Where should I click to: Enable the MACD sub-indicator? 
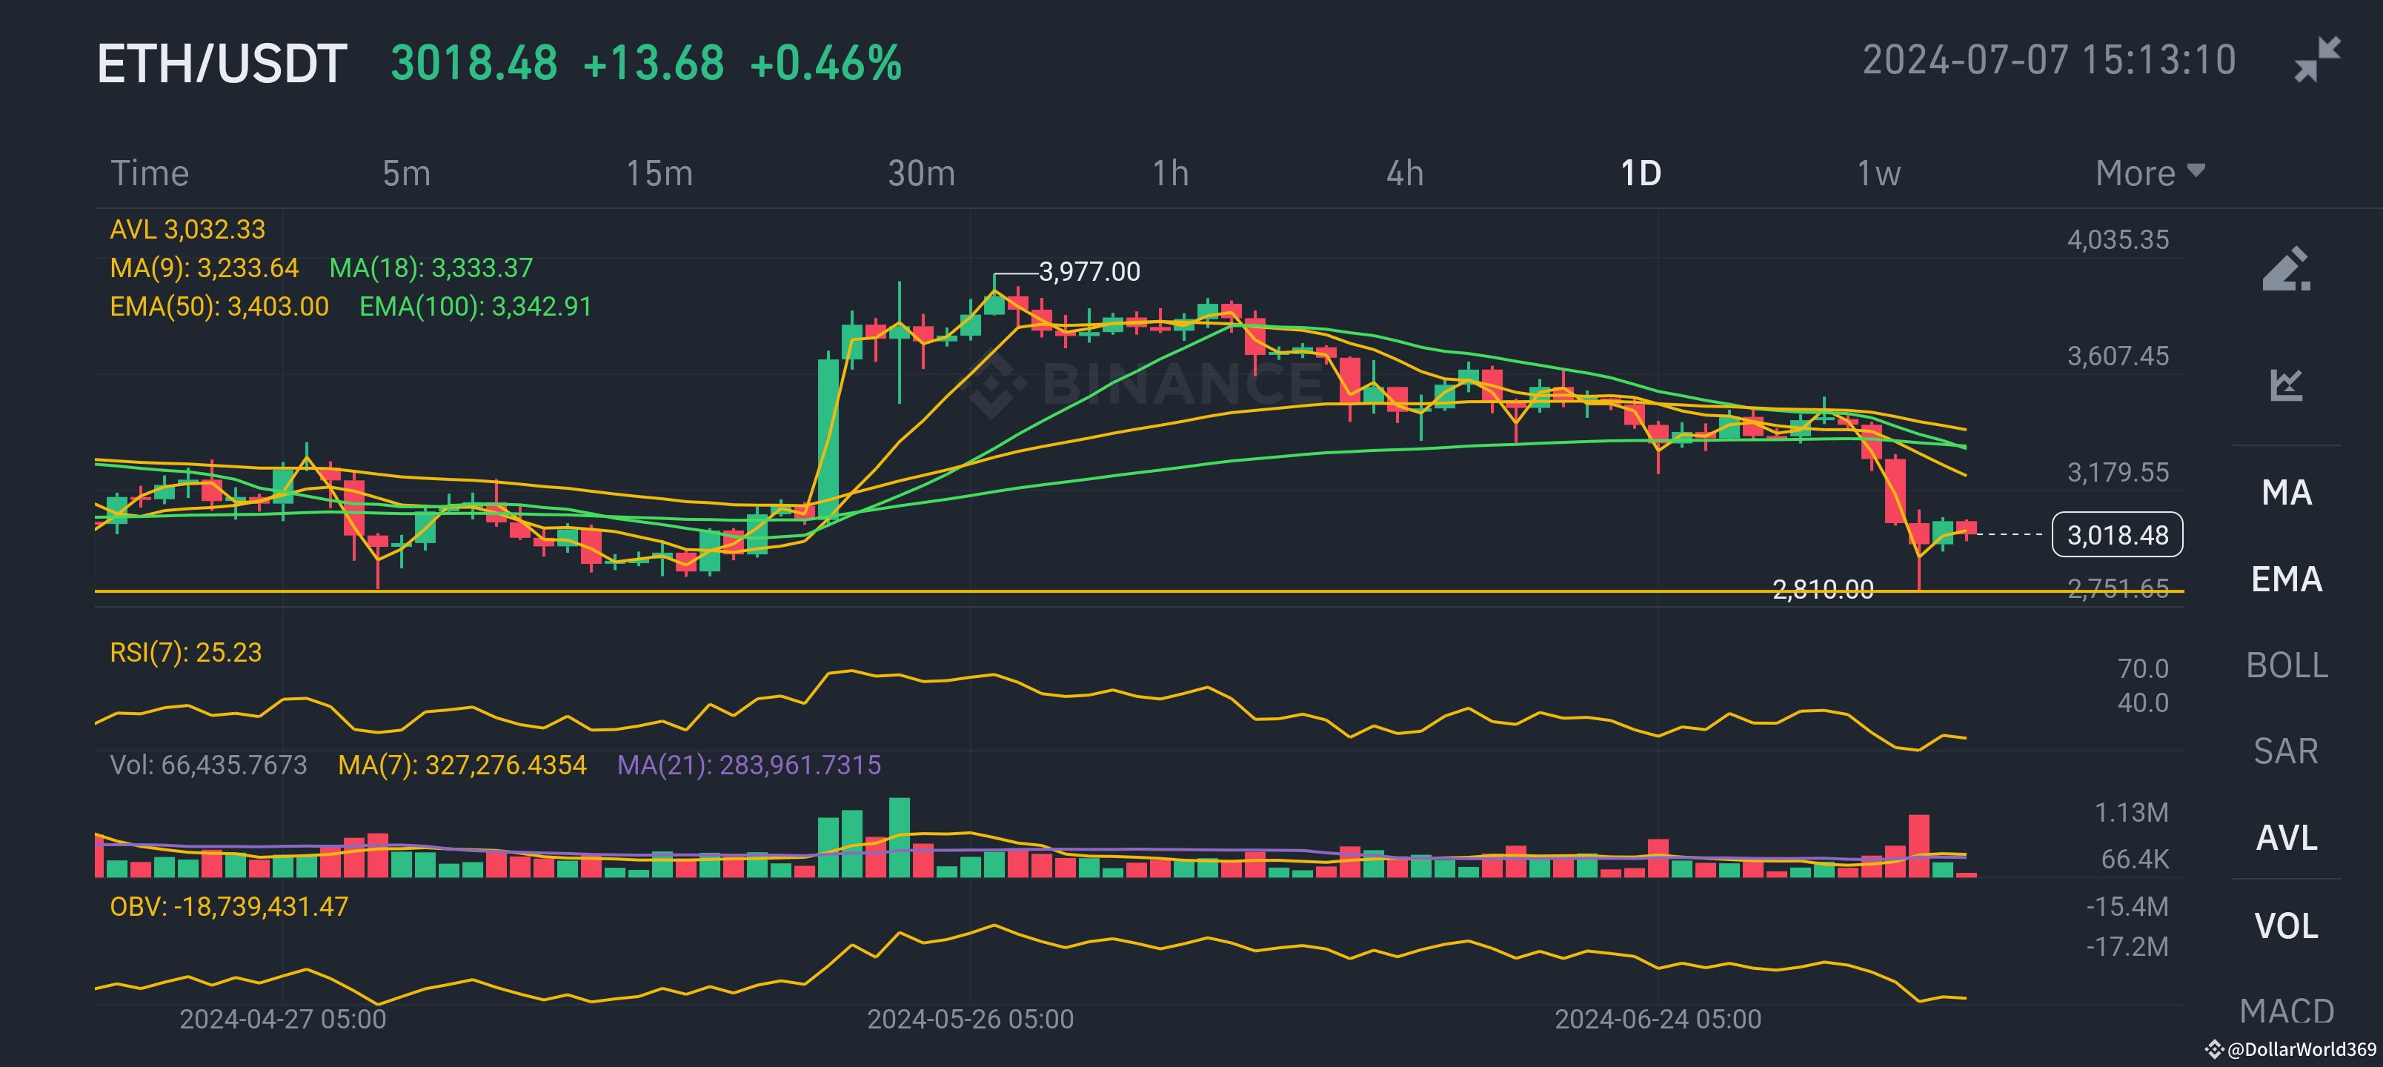(2286, 1011)
